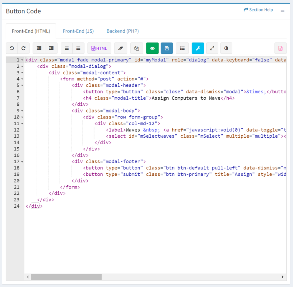Click the pink file icon on the right
This screenshot has width=293, height=287.
(x=280, y=48)
